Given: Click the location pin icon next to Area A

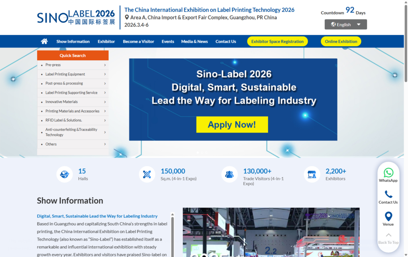Looking at the screenshot, I should pos(127,18).
